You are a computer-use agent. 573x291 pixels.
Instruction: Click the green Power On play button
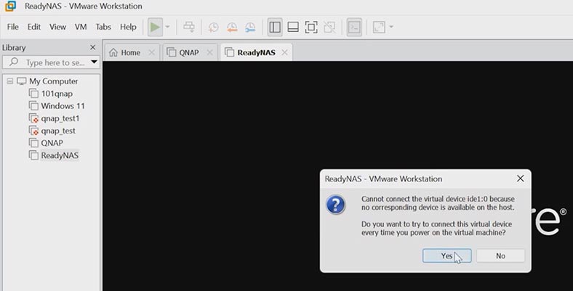155,27
